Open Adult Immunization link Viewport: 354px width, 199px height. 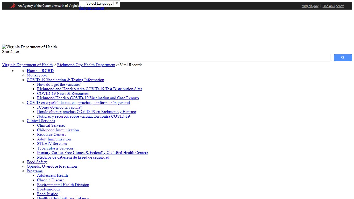pos(54,139)
